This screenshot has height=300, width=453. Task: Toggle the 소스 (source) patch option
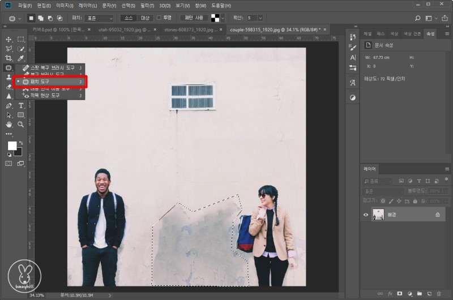[129, 18]
